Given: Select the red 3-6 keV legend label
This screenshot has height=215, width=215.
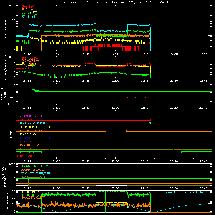Looking at the screenshot, I should [x=28, y=6].
